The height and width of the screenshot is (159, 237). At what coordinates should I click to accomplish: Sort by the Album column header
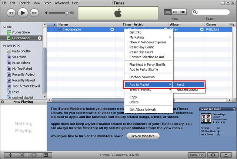click(x=187, y=24)
